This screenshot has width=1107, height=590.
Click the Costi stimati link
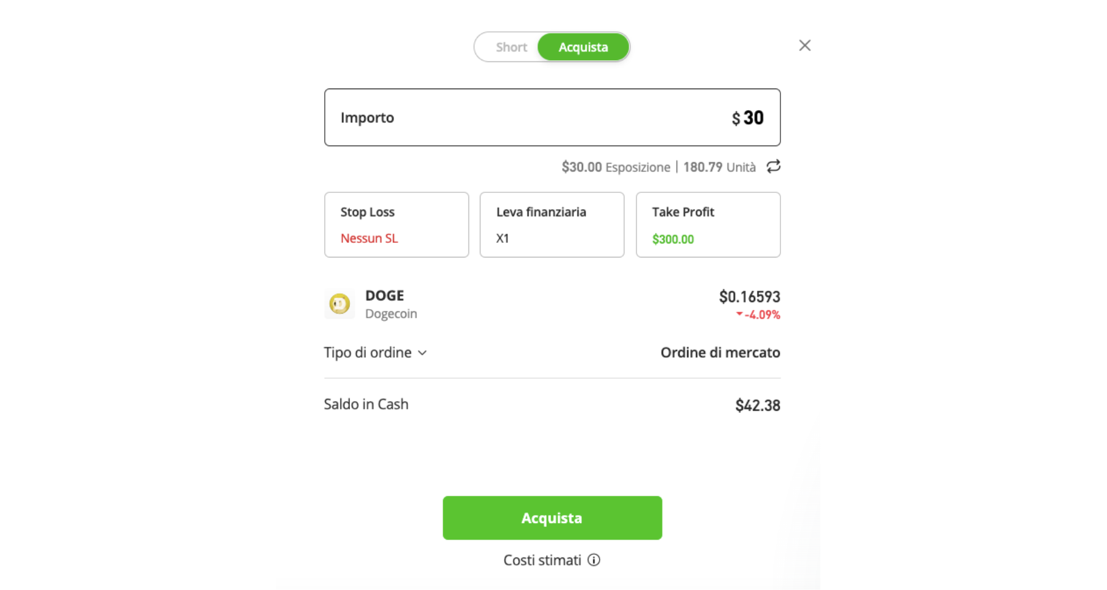[x=542, y=559]
